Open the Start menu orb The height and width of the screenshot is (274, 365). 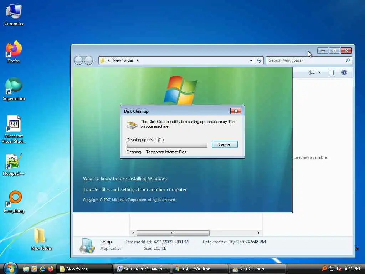[x=10, y=268]
